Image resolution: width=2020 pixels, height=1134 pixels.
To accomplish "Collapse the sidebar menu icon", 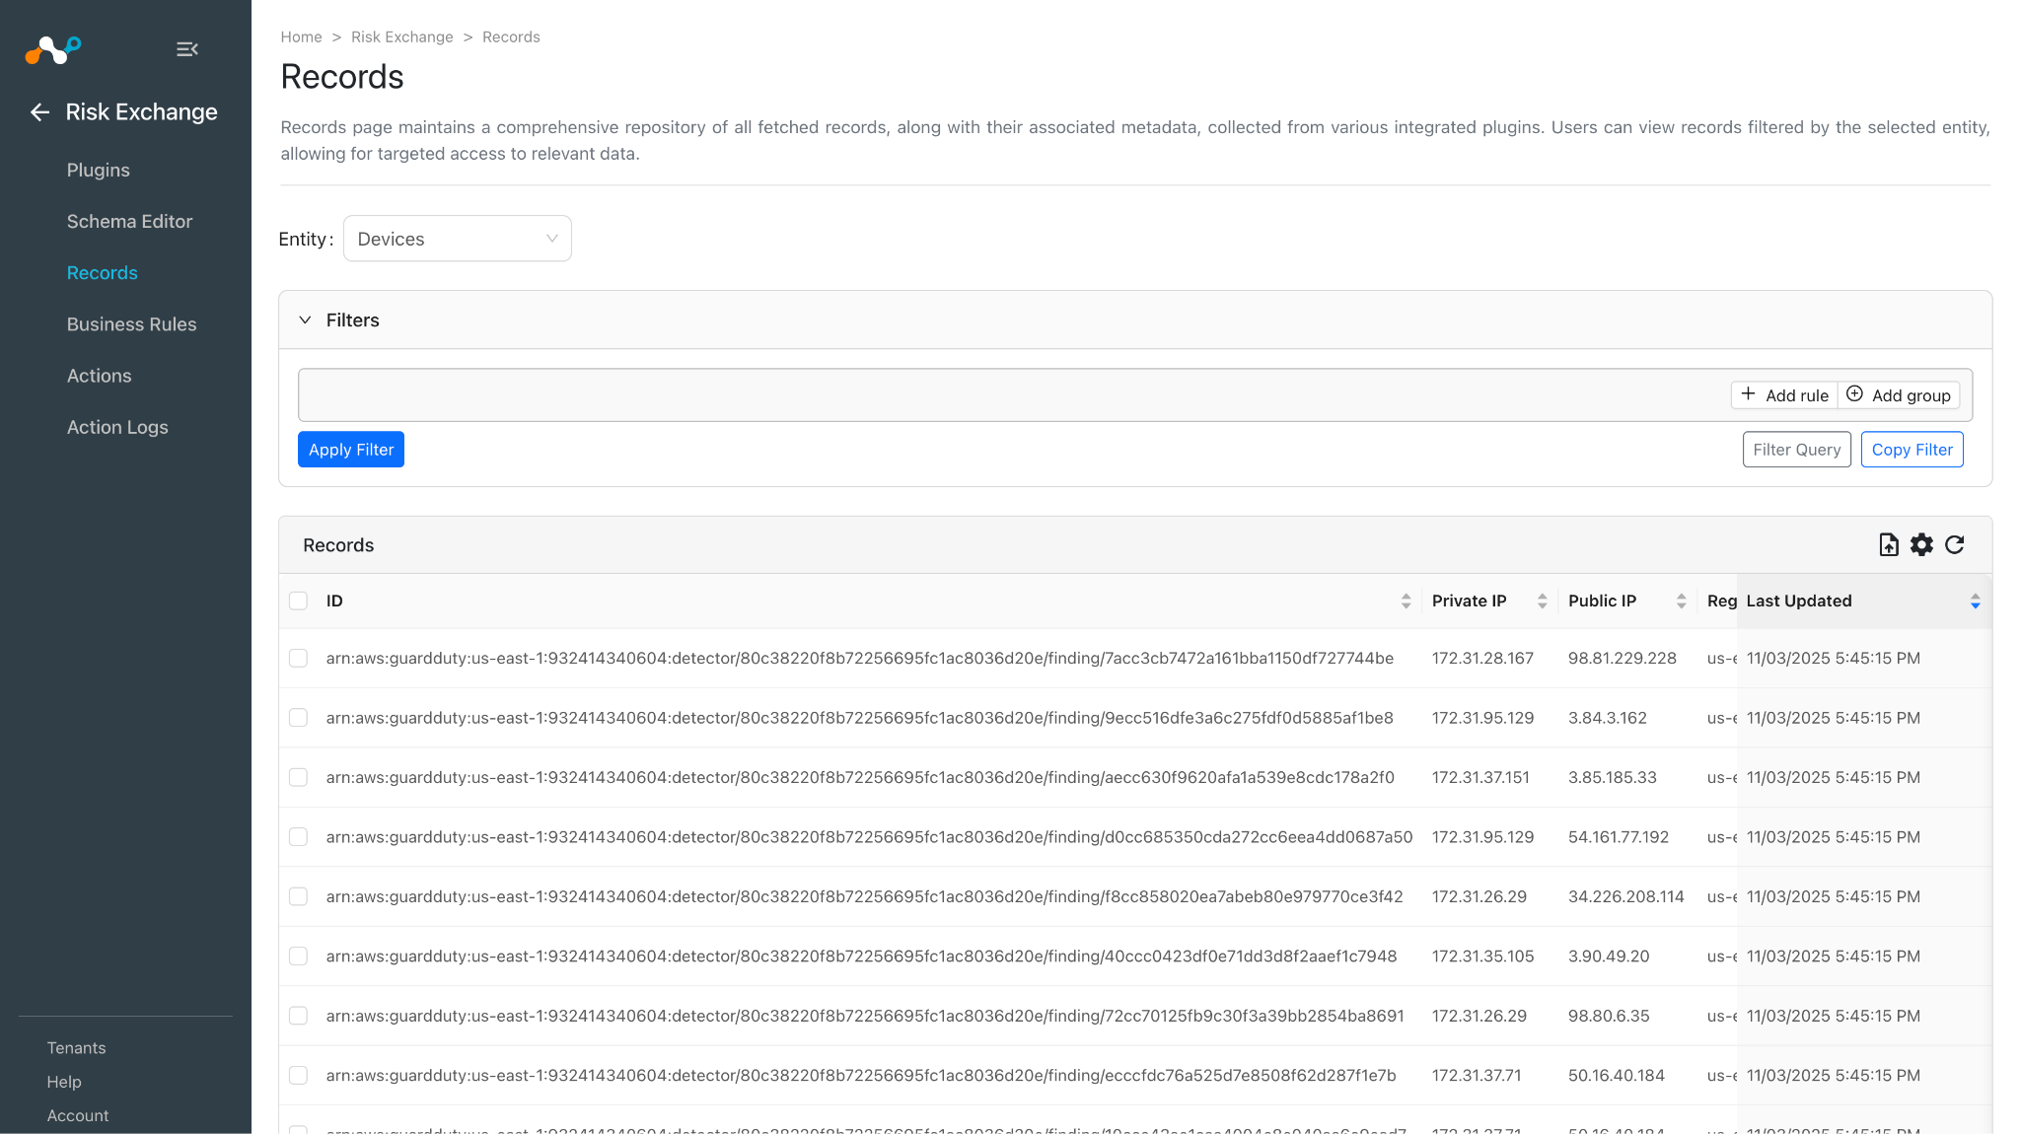I will (x=187, y=49).
